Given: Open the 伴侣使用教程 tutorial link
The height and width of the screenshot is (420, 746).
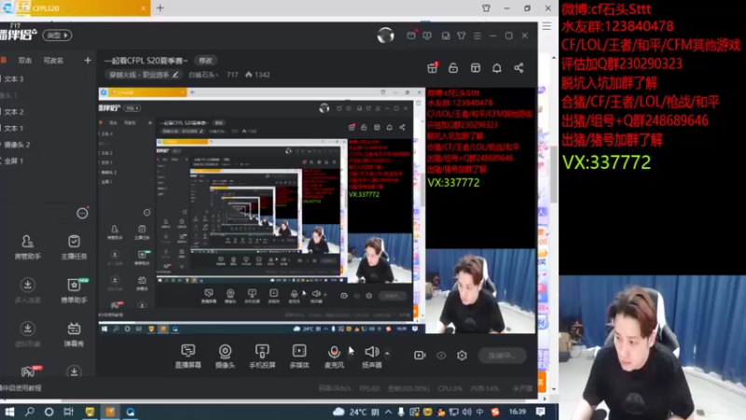Looking at the screenshot, I should 21,388.
